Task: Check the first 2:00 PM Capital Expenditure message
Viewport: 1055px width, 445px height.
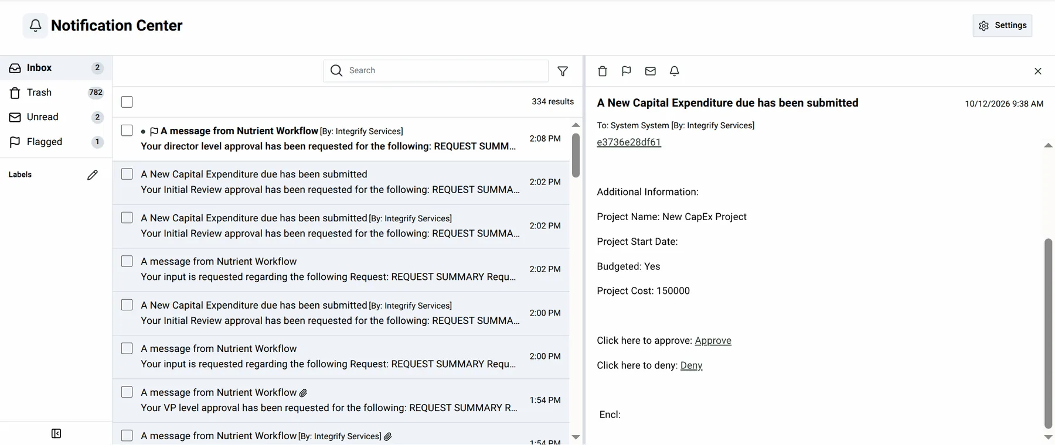Action: [127, 304]
